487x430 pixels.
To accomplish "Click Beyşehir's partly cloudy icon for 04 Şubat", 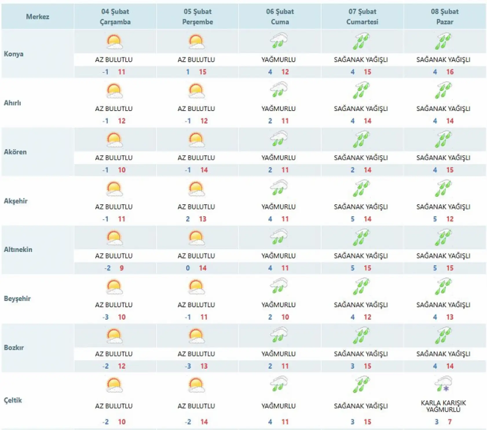I will click(x=114, y=287).
